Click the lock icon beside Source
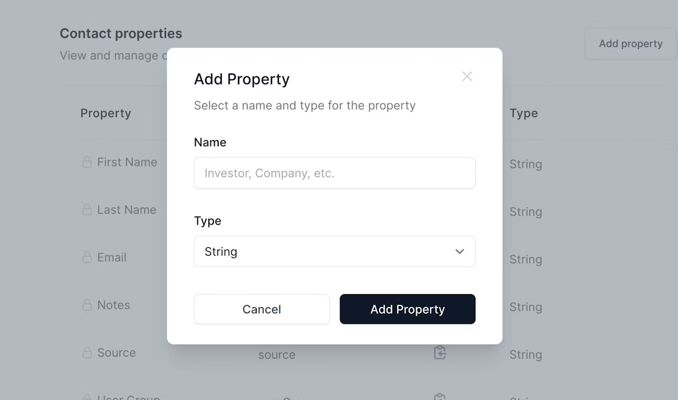 coord(87,353)
